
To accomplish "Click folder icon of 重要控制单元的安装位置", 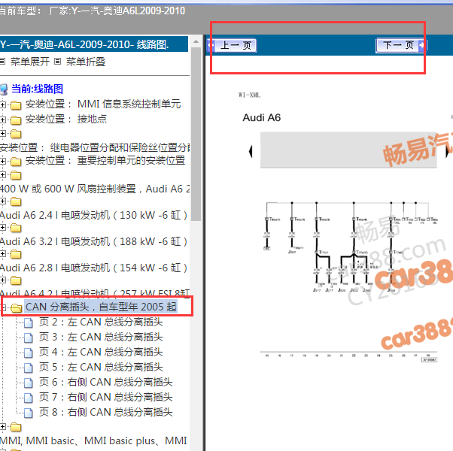I will point(16,162).
